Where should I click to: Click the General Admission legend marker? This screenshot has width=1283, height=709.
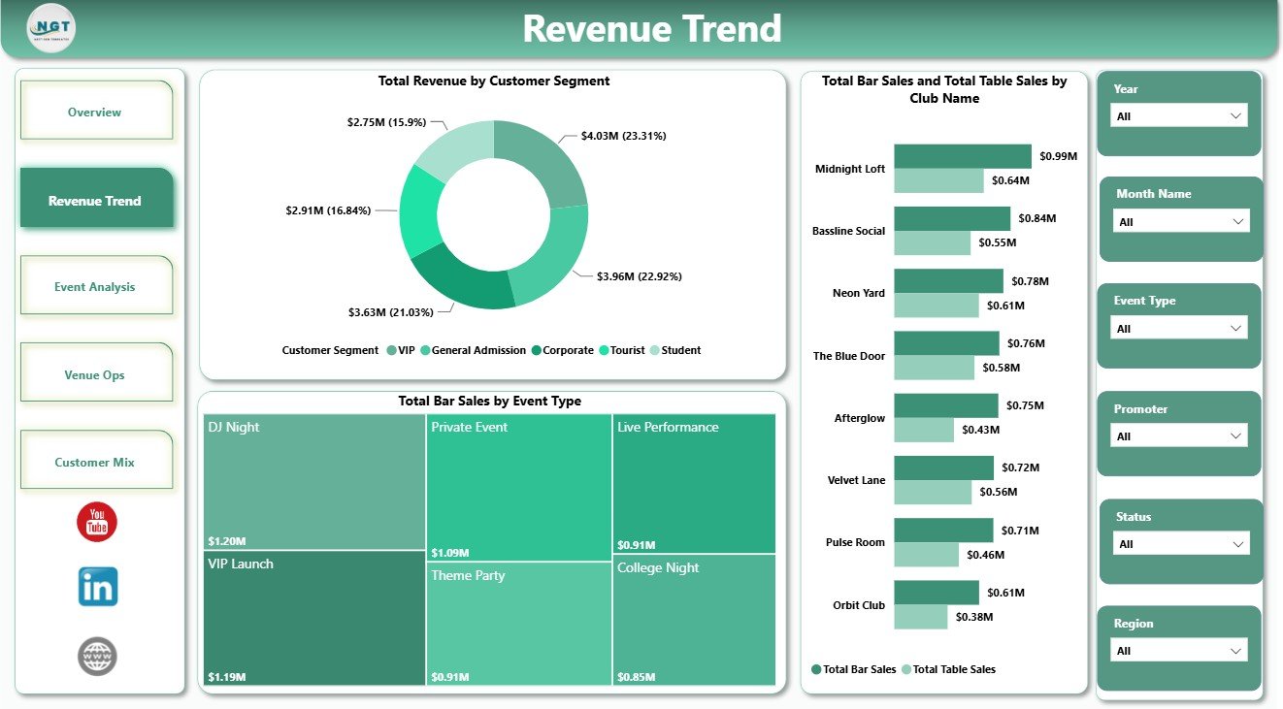click(x=425, y=350)
